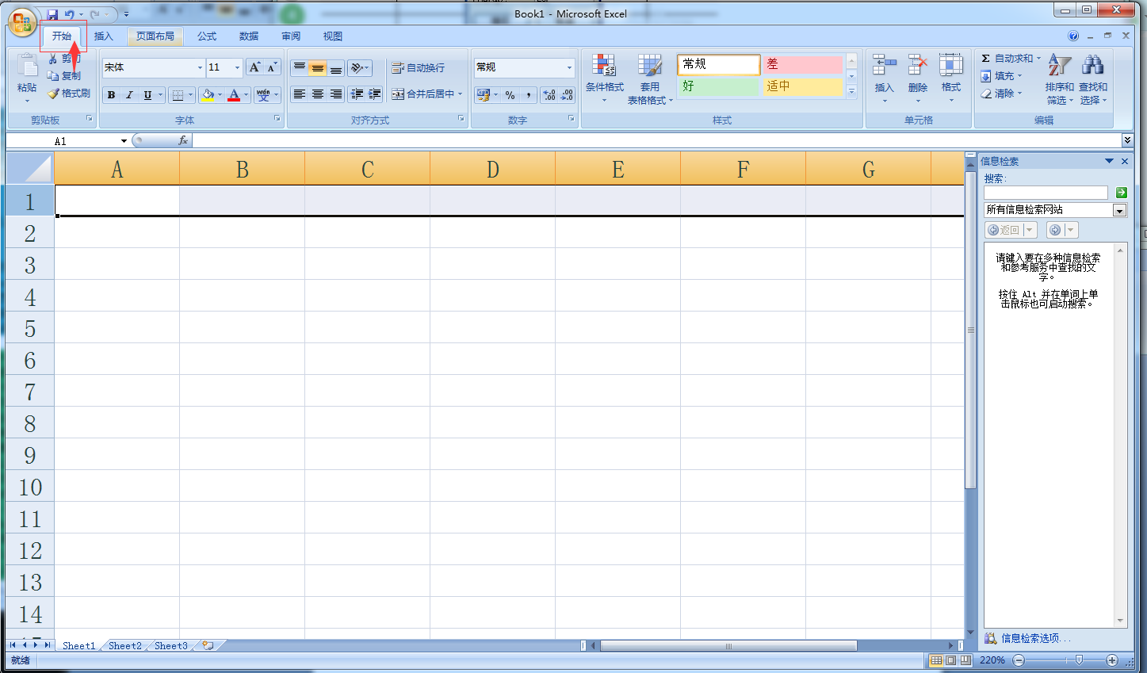Open the font color dropdown arrow
1147x673 pixels.
[246, 95]
